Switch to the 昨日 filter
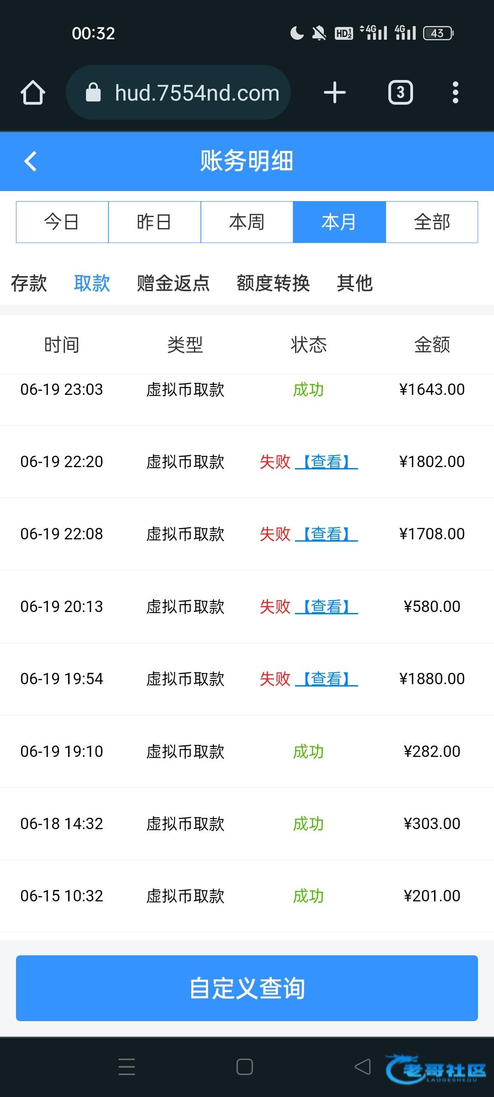This screenshot has width=494, height=1097. [x=155, y=222]
